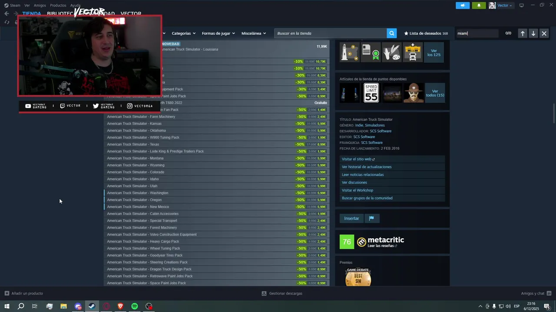Click SCS Software developer link
This screenshot has height=312, width=556.
pyautogui.click(x=381, y=131)
